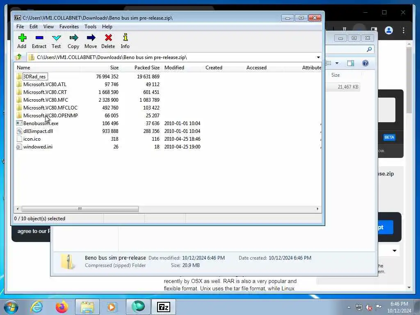Image resolution: width=420 pixels, height=315 pixels.
Task: Toggle Explorer preview pane icon
Action: (351, 63)
